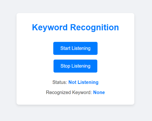The height and width of the screenshot is (121, 152).
Task: Click the word Keyword in the title
Action: 50,28
